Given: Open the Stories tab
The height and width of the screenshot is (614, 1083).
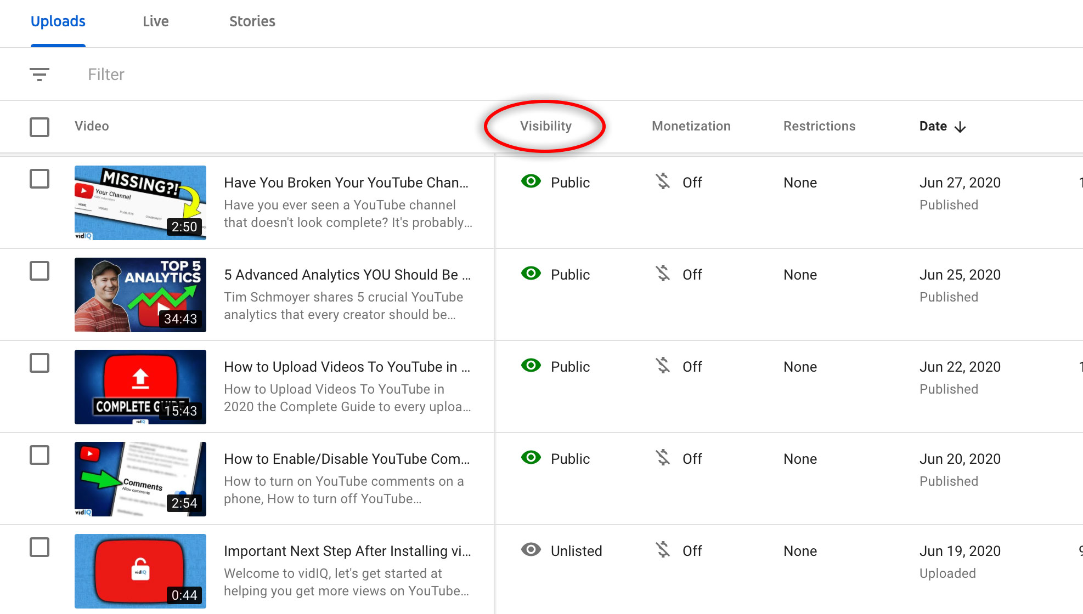Looking at the screenshot, I should point(252,21).
